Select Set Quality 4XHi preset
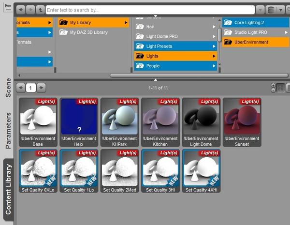Screen dimensions: 290x225 [201, 171]
